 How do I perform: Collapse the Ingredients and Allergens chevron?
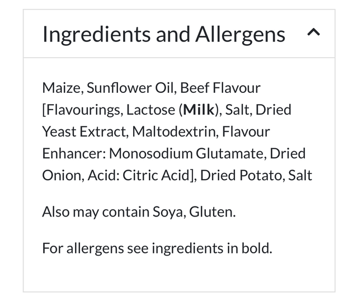[x=314, y=33]
